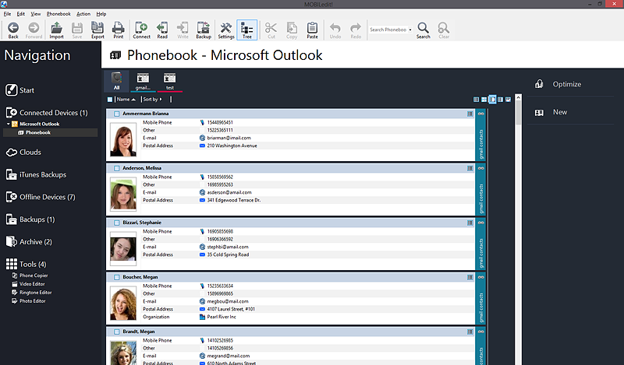The height and width of the screenshot is (365, 624).
Task: Open Settings from the toolbar
Action: pyautogui.click(x=226, y=30)
